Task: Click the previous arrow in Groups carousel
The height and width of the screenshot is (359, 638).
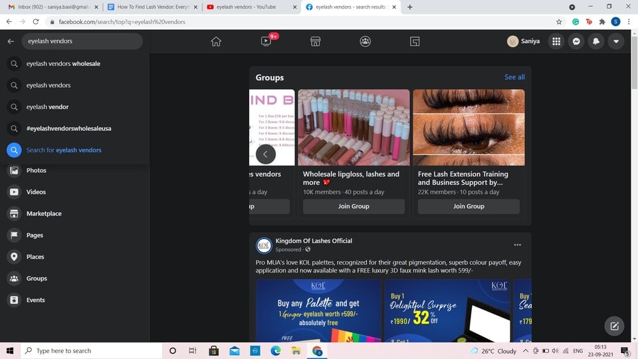Action: [x=266, y=154]
